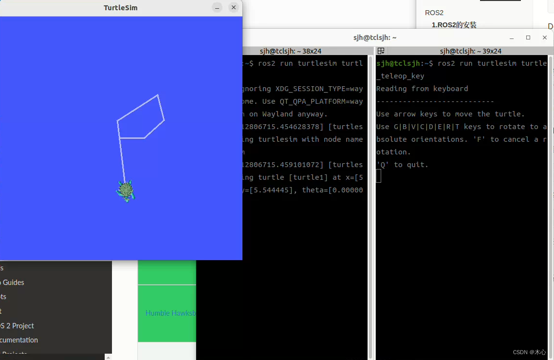Click the turtle sprite in TurtleSim
This screenshot has width=554, height=360.
[126, 191]
